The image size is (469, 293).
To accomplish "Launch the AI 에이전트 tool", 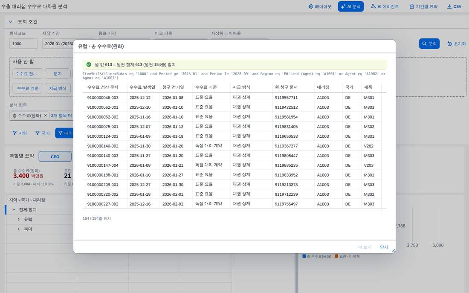I will [385, 6].
